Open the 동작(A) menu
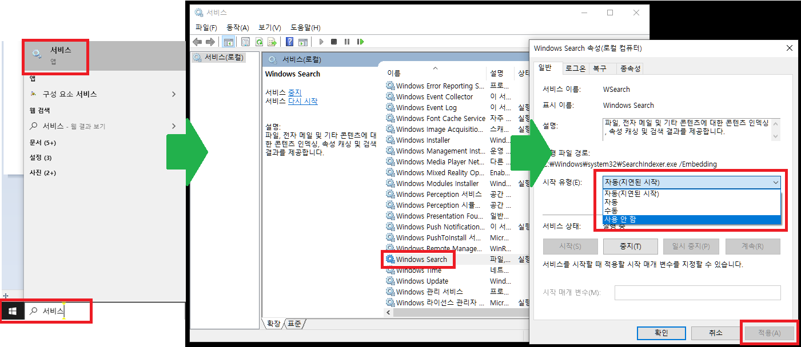Screen dimensions: 801x347 238,27
